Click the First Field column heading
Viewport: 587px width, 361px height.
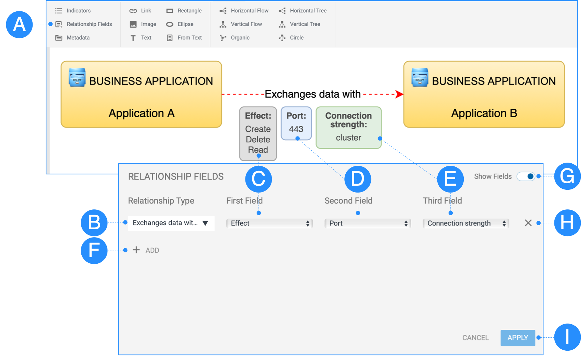tap(244, 200)
